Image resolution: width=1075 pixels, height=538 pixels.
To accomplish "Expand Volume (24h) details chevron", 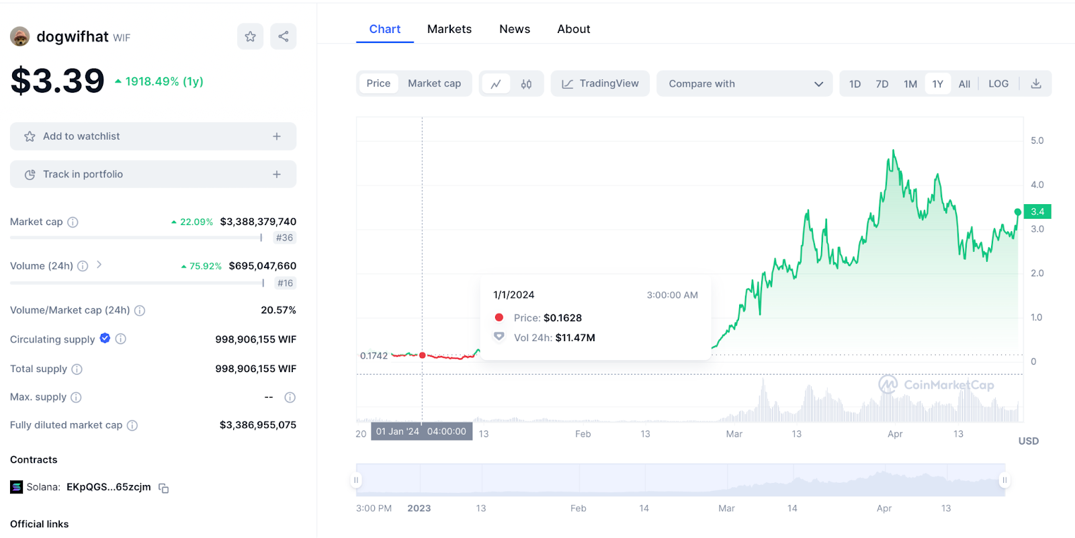I will click(x=99, y=265).
